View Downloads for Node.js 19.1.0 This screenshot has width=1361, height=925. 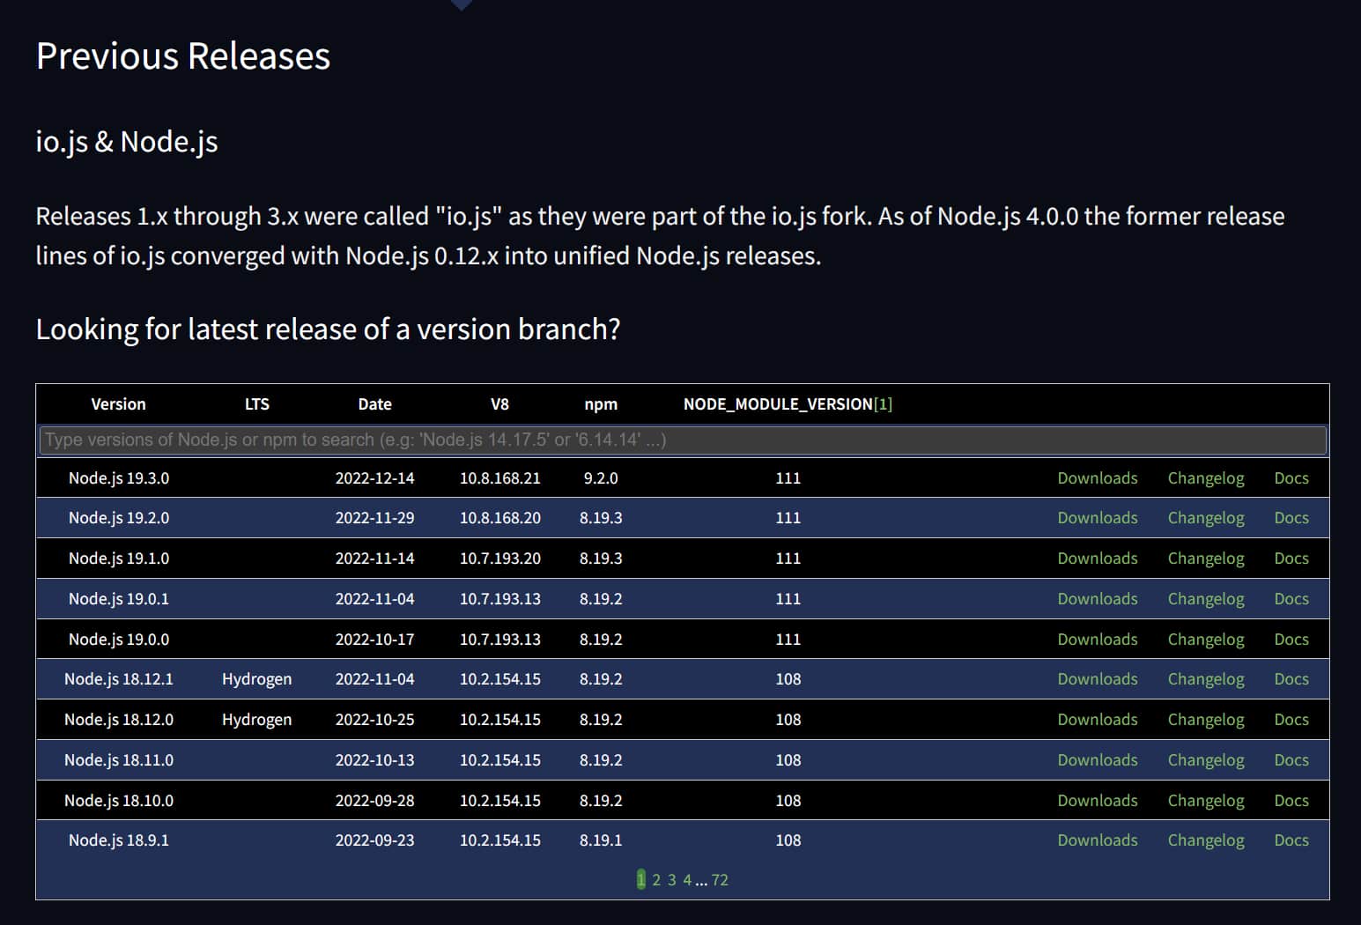pyautogui.click(x=1097, y=559)
